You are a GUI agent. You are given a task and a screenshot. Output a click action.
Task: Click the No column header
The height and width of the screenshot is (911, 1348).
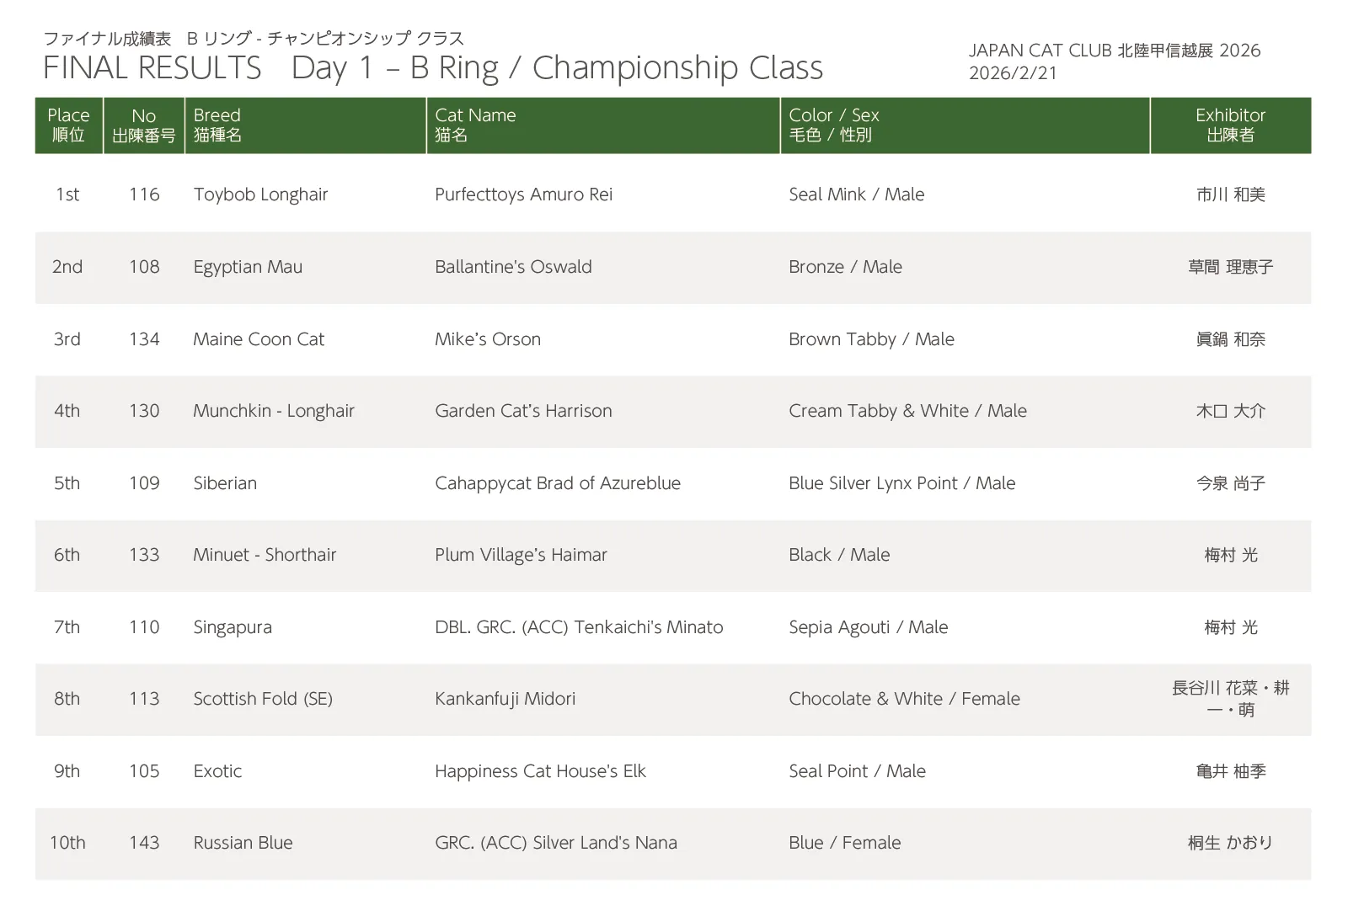(x=144, y=125)
